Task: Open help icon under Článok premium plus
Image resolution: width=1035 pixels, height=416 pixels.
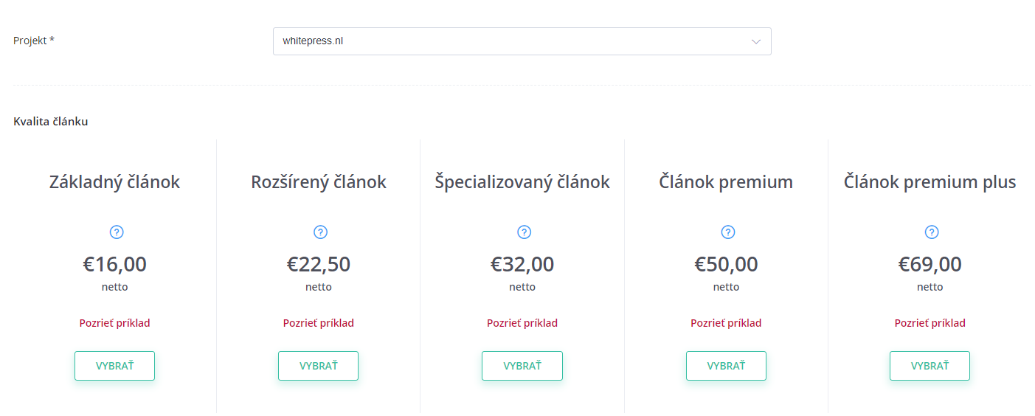Action: click(932, 232)
